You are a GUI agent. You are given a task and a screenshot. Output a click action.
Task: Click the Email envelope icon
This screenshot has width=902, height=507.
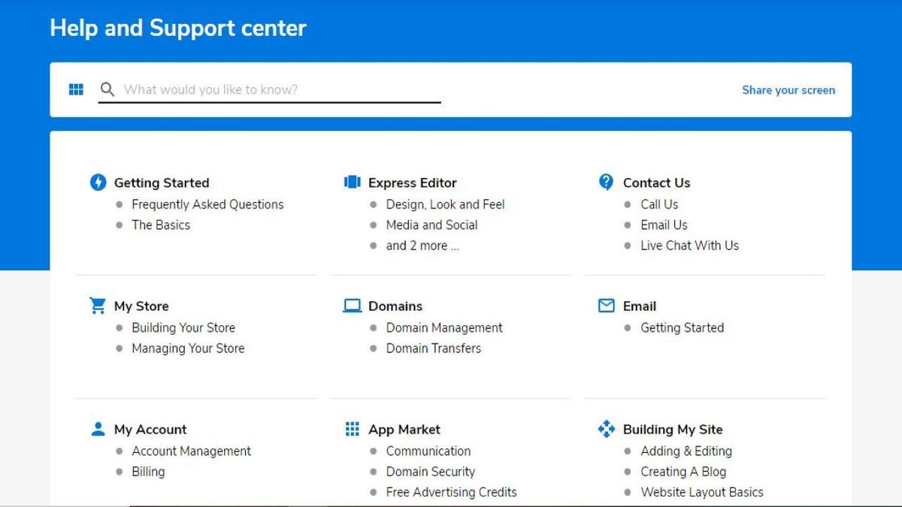(606, 306)
